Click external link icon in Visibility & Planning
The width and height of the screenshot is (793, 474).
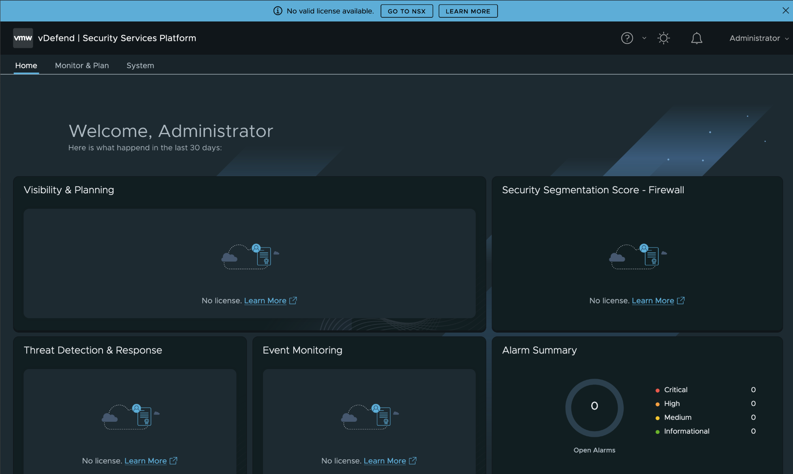click(293, 300)
